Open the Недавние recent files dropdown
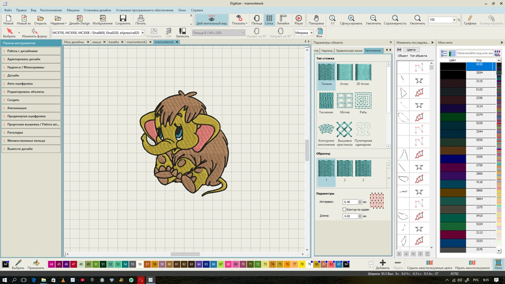 [66, 23]
